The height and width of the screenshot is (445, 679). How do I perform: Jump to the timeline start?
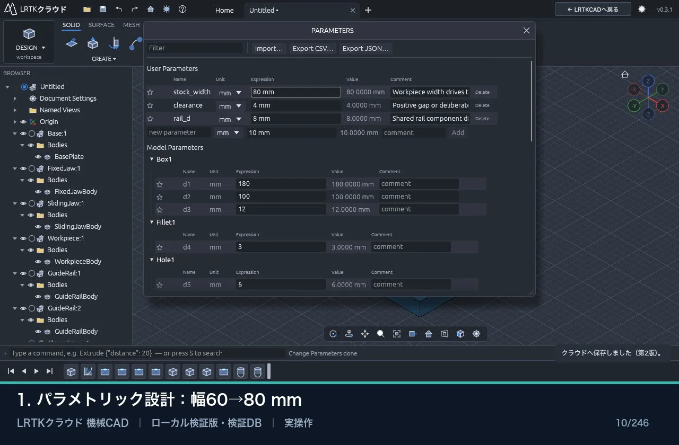11,371
